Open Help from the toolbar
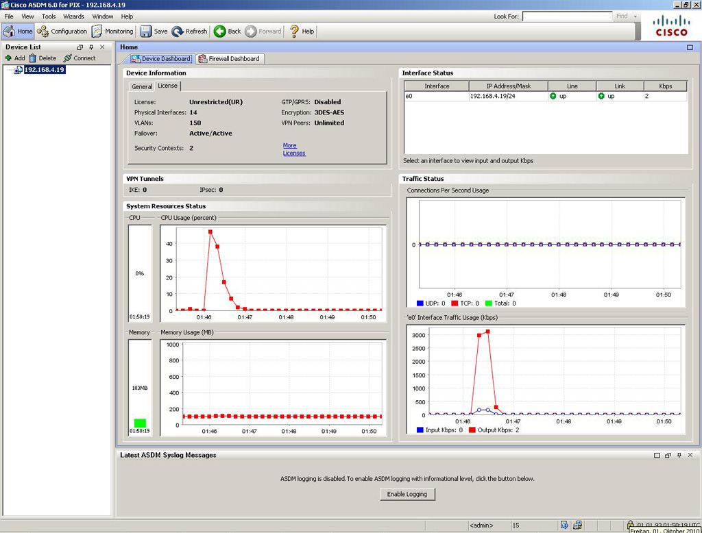Screen dimensions: 702x533 (301, 31)
